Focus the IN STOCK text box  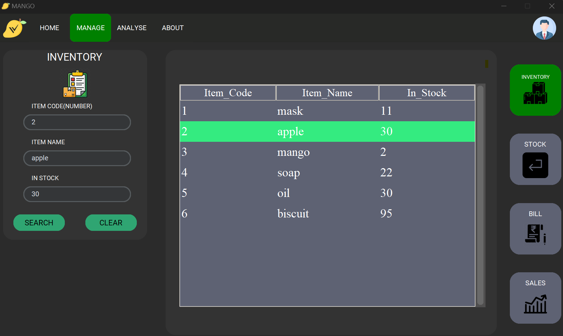[x=77, y=194]
